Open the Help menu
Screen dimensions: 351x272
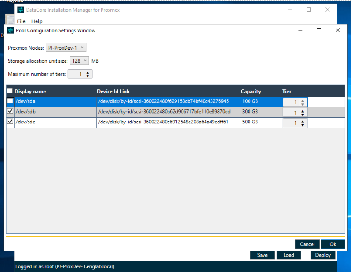point(37,21)
